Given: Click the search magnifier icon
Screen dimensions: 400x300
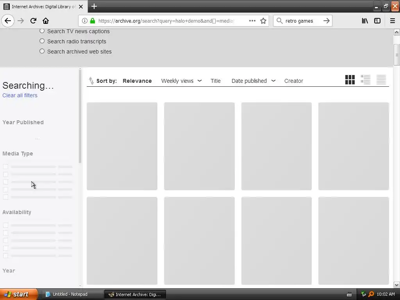Looking at the screenshot, I should pos(280,21).
